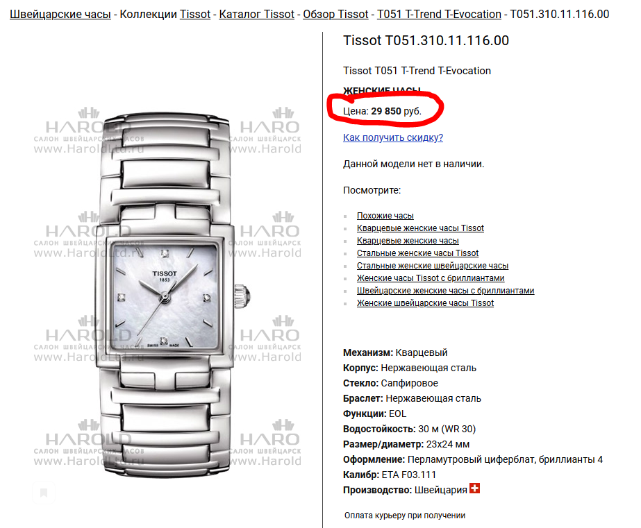Navigate to T051 T-Trend T-Evocation breadcrumb
The width and height of the screenshot is (641, 528).
(x=439, y=15)
